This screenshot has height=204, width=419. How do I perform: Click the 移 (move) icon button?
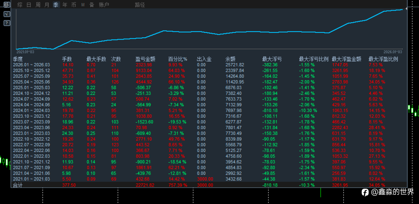tap(7, 5)
